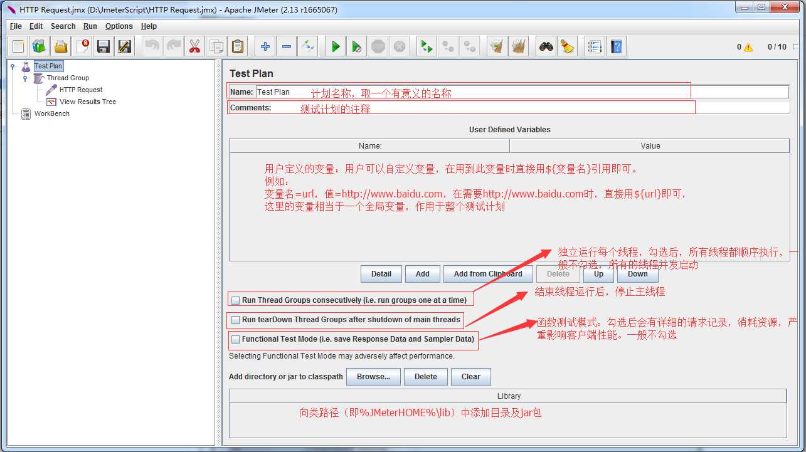The height and width of the screenshot is (452, 806).
Task: Click the classpath Delete button
Action: pyautogui.click(x=426, y=377)
